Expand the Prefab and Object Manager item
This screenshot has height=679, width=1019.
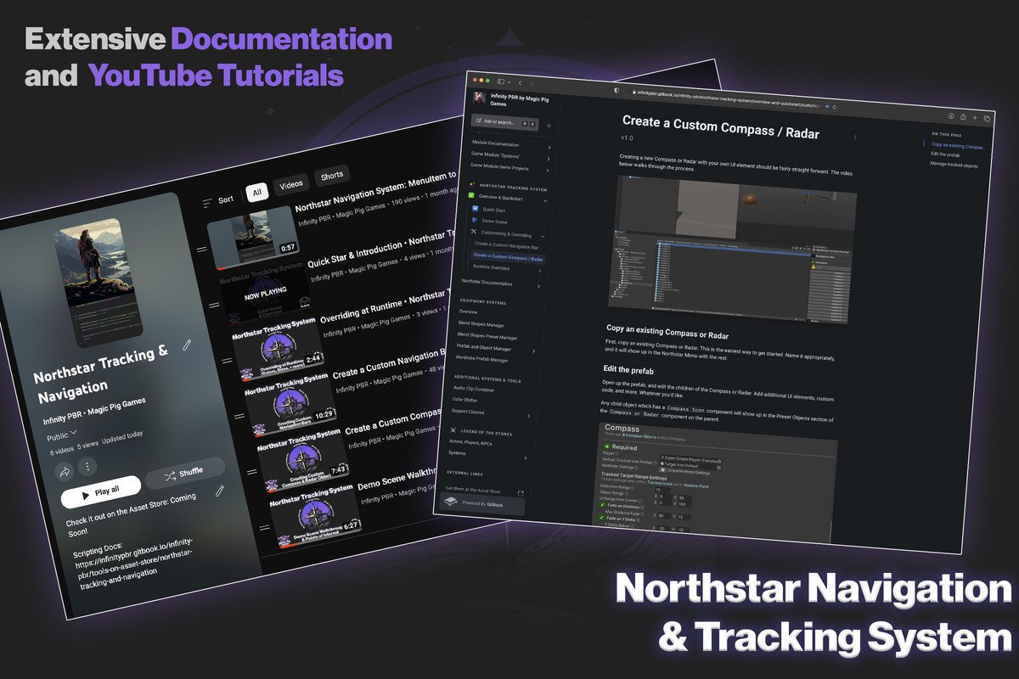533,351
